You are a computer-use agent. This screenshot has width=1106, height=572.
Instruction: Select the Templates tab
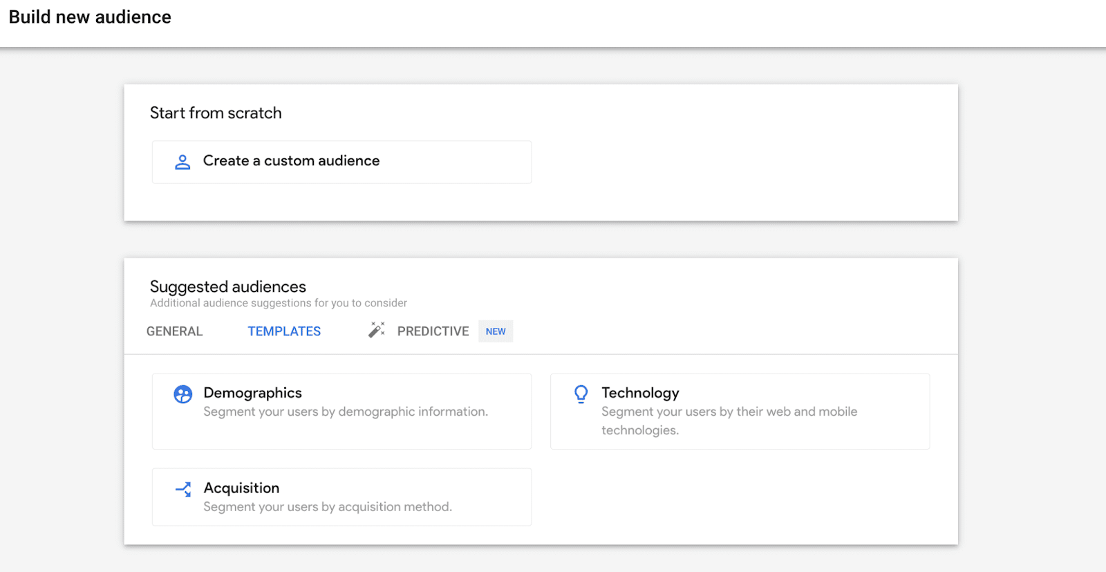[284, 331]
